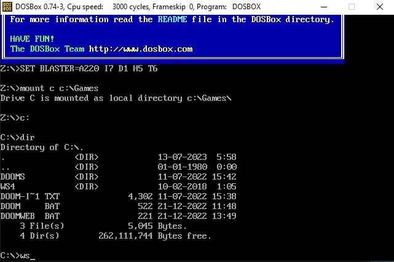Click the DOSBox icon in title bar
This screenshot has width=394, height=262.
[7, 7]
